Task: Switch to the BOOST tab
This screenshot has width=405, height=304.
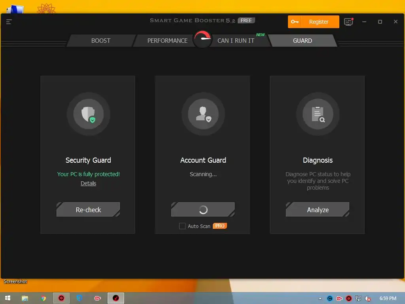Action: [x=101, y=41]
